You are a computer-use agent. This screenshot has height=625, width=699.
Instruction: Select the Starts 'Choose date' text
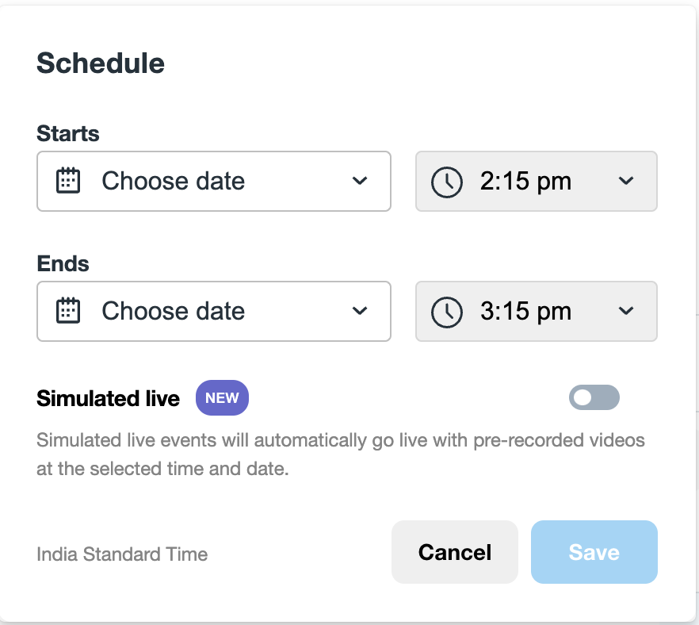pos(173,181)
